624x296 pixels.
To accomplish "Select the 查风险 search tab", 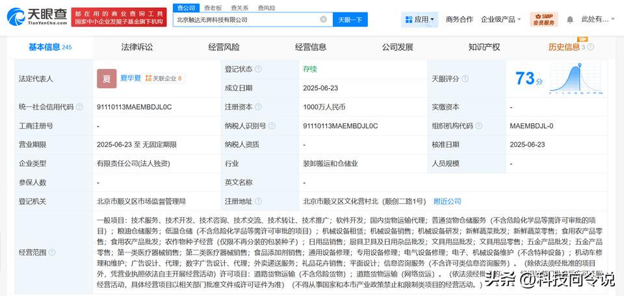I will 266,8.
